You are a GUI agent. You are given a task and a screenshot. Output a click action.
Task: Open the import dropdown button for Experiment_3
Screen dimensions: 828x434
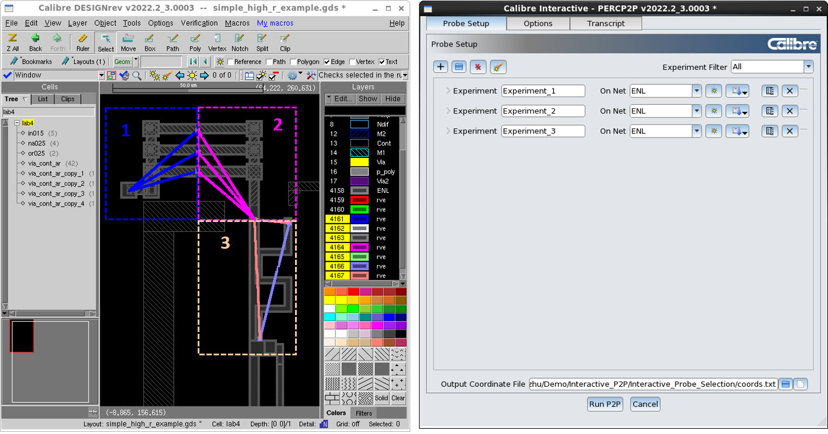click(x=737, y=131)
